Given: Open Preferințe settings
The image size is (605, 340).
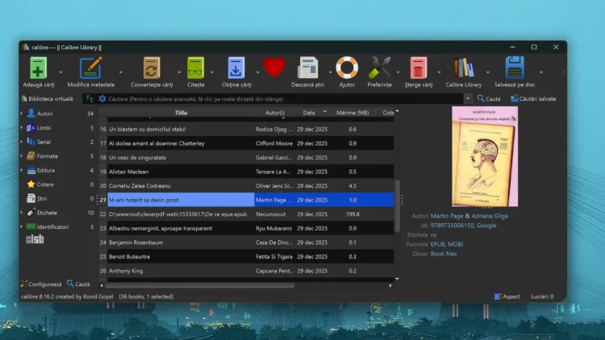Looking at the screenshot, I should click(379, 68).
